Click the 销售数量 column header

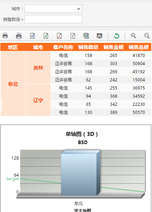pos(88,47)
